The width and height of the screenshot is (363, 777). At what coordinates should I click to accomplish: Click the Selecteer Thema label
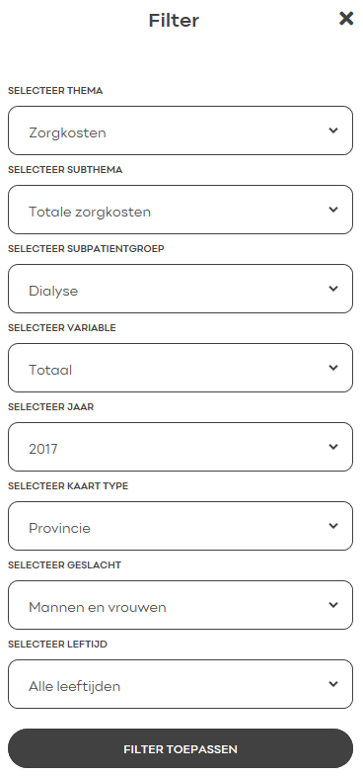click(55, 91)
